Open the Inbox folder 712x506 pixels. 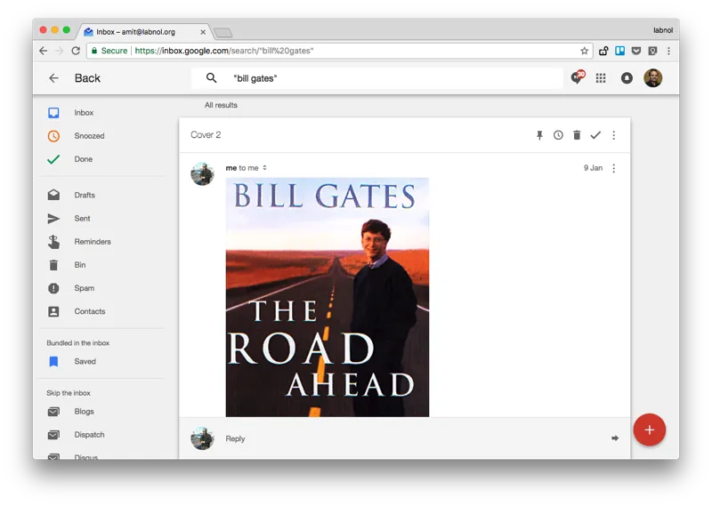(84, 113)
